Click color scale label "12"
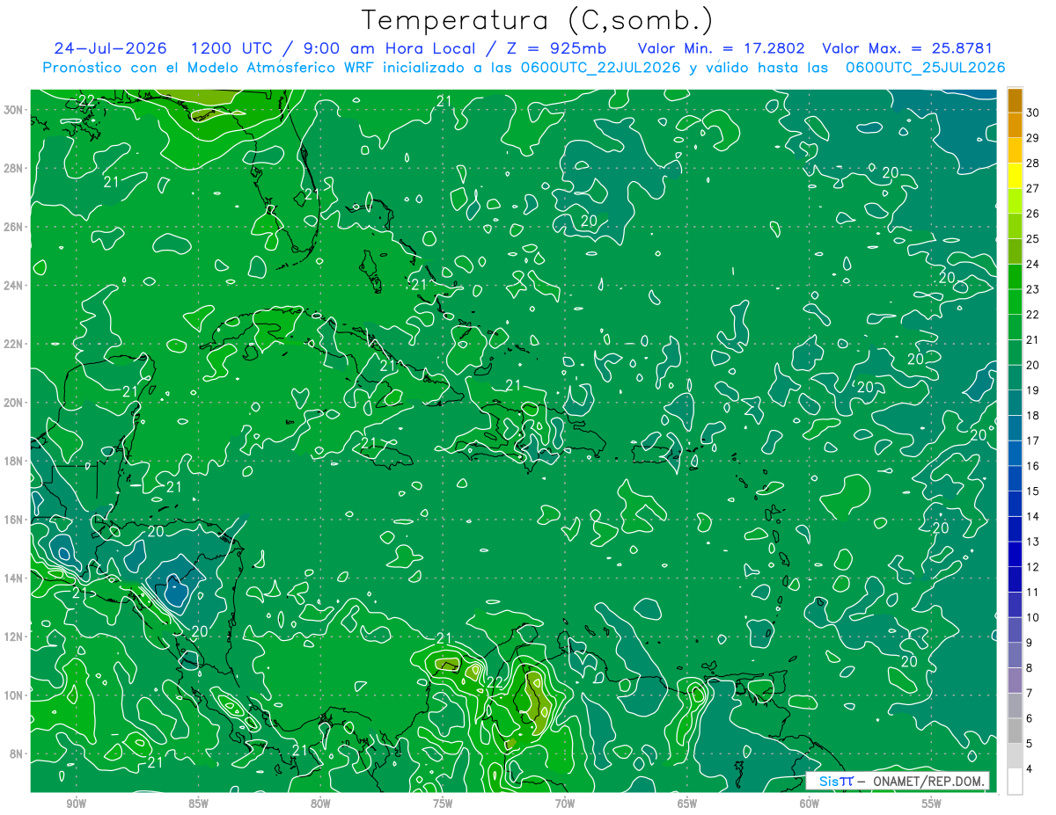The image size is (1056, 815). [1033, 567]
